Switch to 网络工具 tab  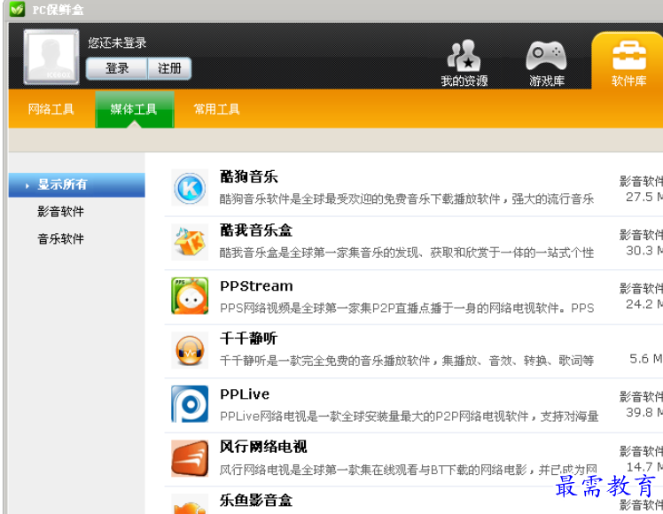click(51, 109)
